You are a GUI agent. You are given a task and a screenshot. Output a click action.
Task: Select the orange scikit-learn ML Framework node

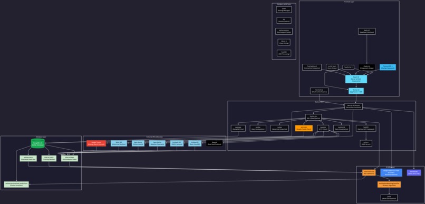click(x=369, y=172)
